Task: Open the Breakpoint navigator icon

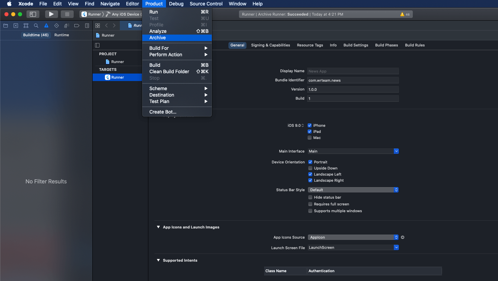Action: (77, 26)
